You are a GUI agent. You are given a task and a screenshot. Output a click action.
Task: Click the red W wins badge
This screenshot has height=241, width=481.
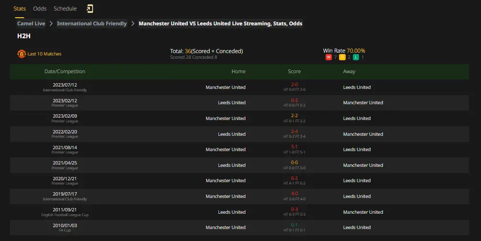(x=328, y=57)
